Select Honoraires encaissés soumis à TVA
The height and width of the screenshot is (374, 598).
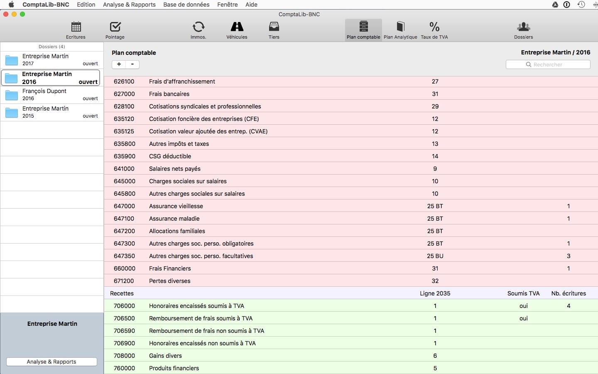point(351,306)
